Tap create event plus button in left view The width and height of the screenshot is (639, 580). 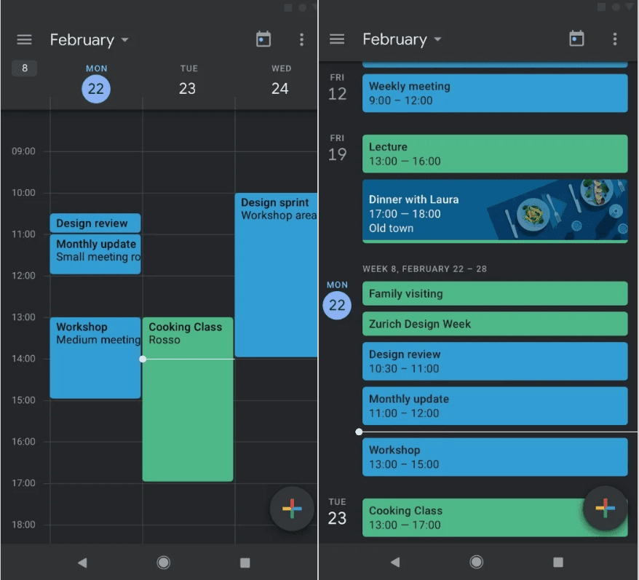[x=292, y=509]
